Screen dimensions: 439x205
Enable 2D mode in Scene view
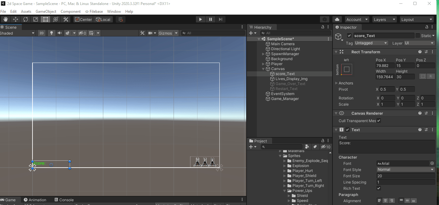[x=42, y=33]
